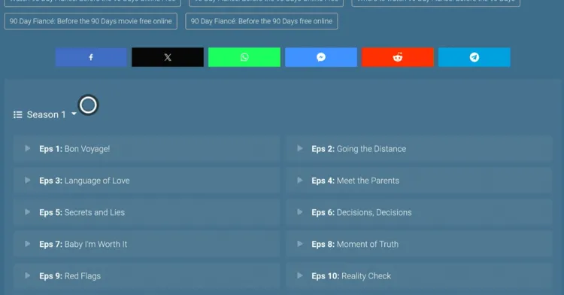Open episode 9 'Red Flags'

(147, 276)
